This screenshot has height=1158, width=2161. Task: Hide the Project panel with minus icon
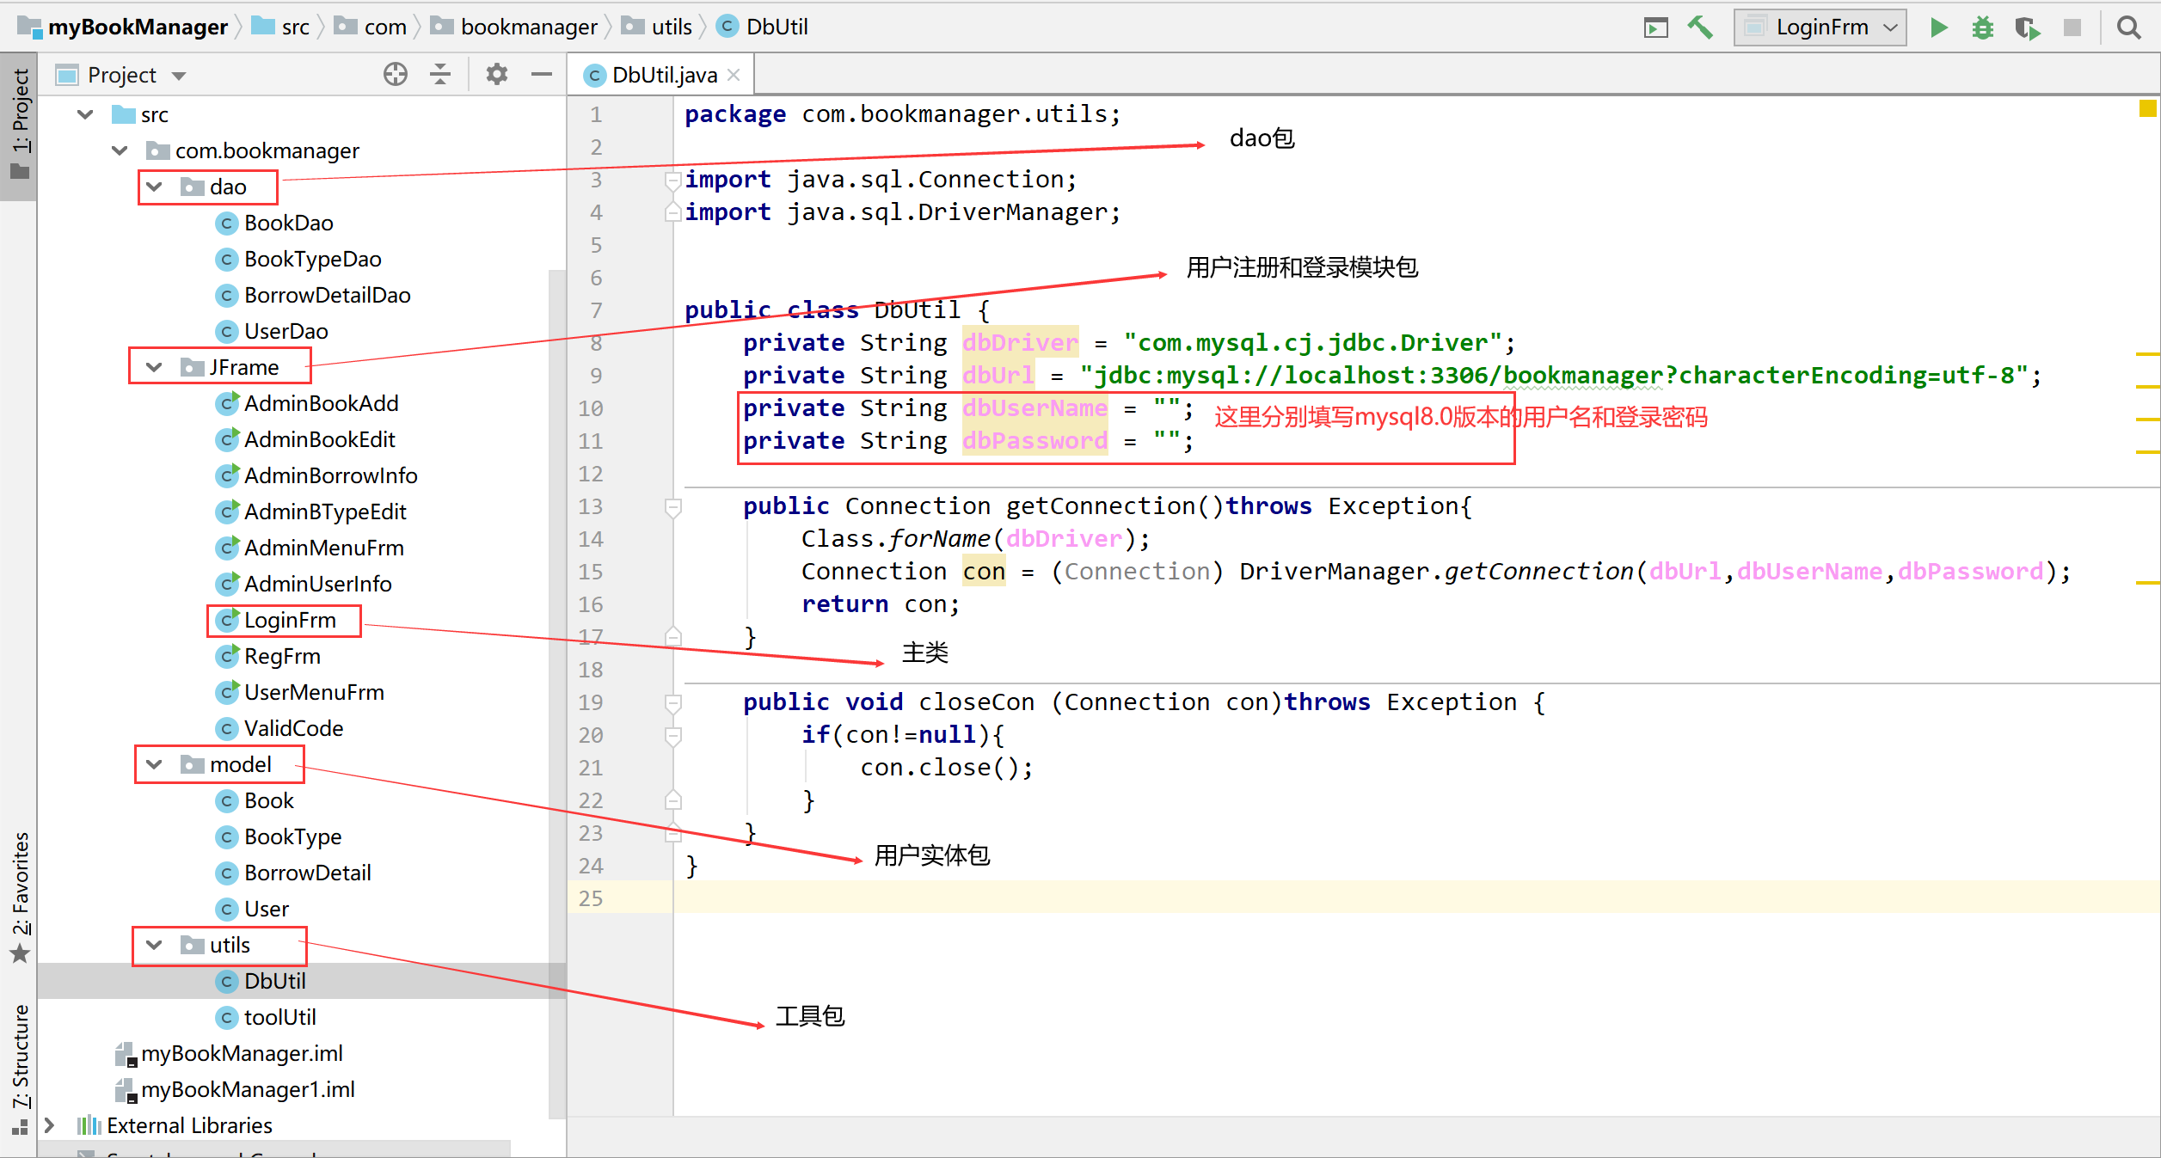542,75
